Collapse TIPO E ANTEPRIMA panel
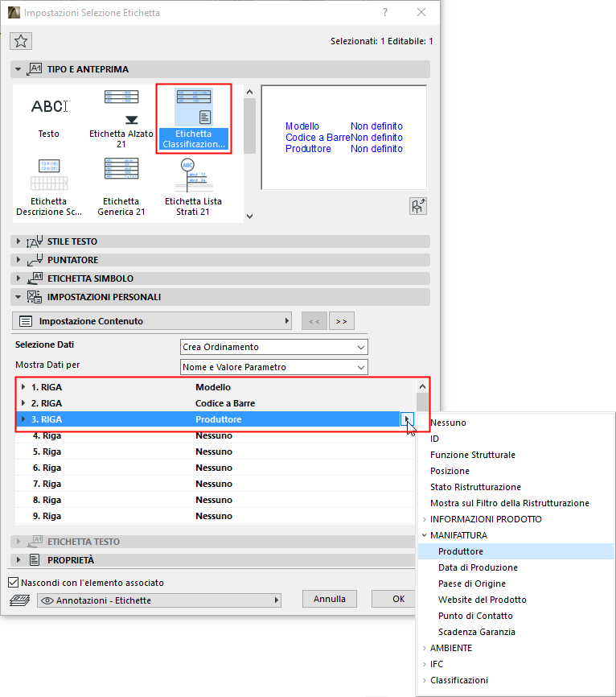Screen dimensions: 616x697 click(18, 69)
